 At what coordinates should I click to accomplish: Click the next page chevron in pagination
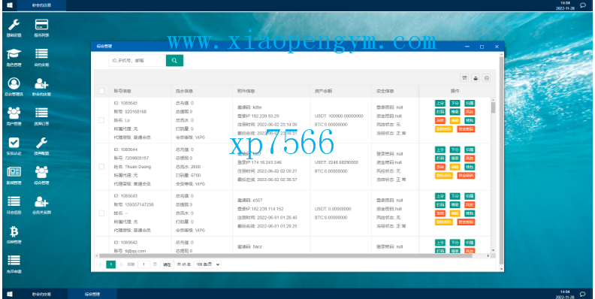[122, 264]
